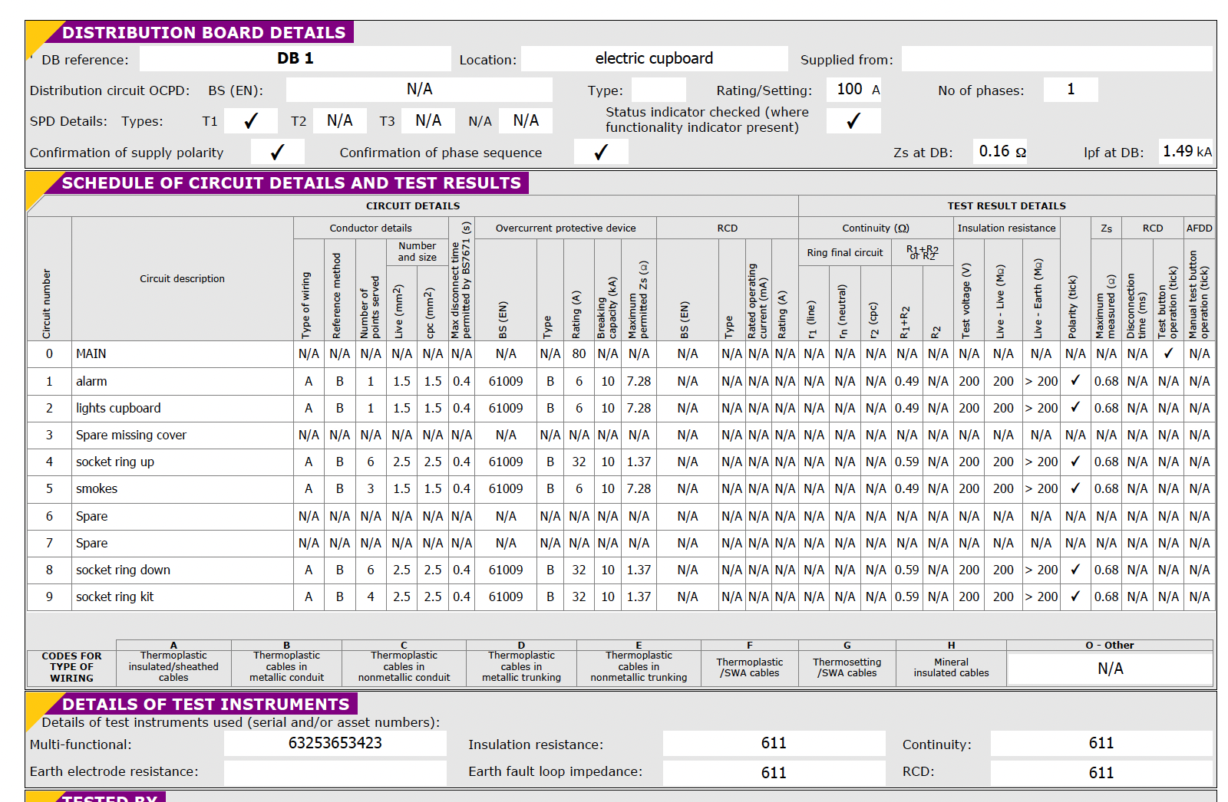Select the empty Supplied from field
The width and height of the screenshot is (1228, 802).
pos(1056,59)
